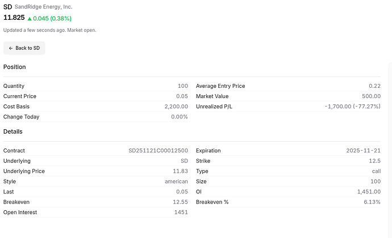Screen dimensions: 392x238
Task: Click the green 0.045 (0.38%) change value
Action: click(x=52, y=19)
